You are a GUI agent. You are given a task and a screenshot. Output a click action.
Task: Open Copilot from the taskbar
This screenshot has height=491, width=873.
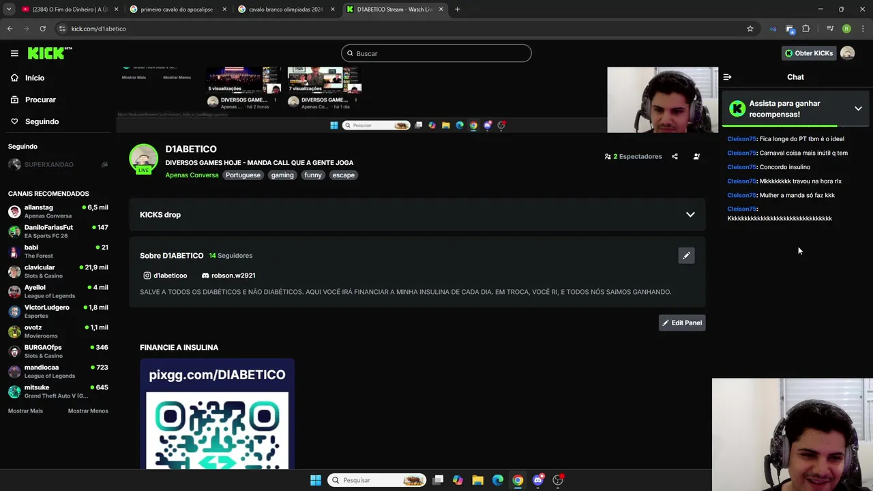coord(458,480)
